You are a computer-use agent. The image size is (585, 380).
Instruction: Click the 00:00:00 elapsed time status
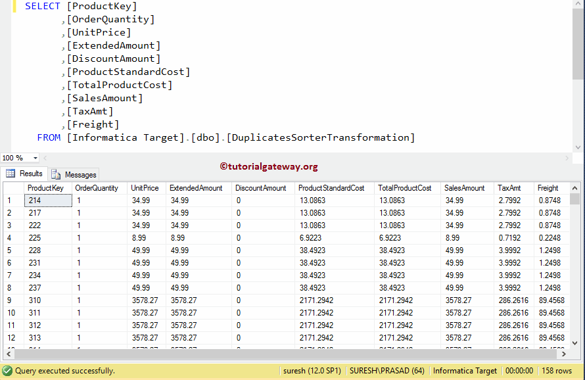pos(519,371)
